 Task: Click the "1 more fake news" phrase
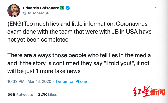58,71
